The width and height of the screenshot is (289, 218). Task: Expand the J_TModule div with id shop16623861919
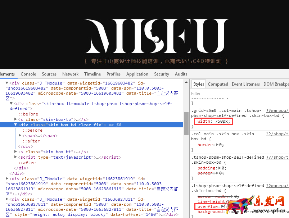(7, 179)
